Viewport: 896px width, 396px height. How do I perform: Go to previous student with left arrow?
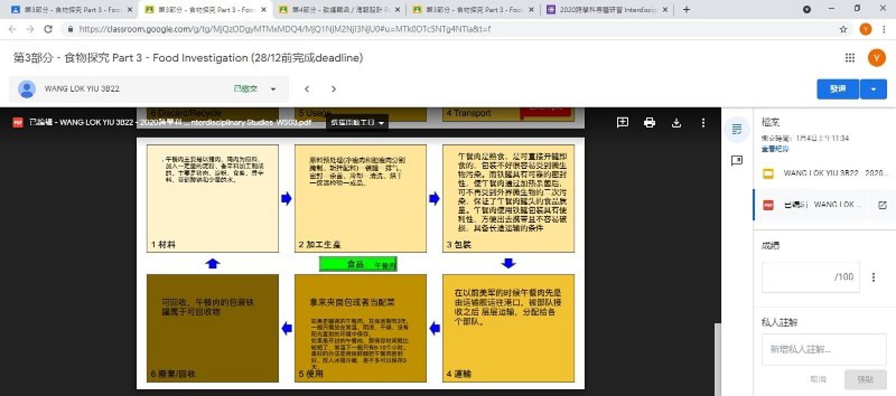point(307,89)
